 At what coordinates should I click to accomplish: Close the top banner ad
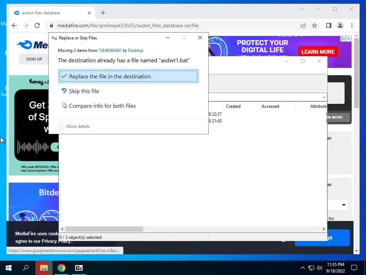tap(348, 39)
